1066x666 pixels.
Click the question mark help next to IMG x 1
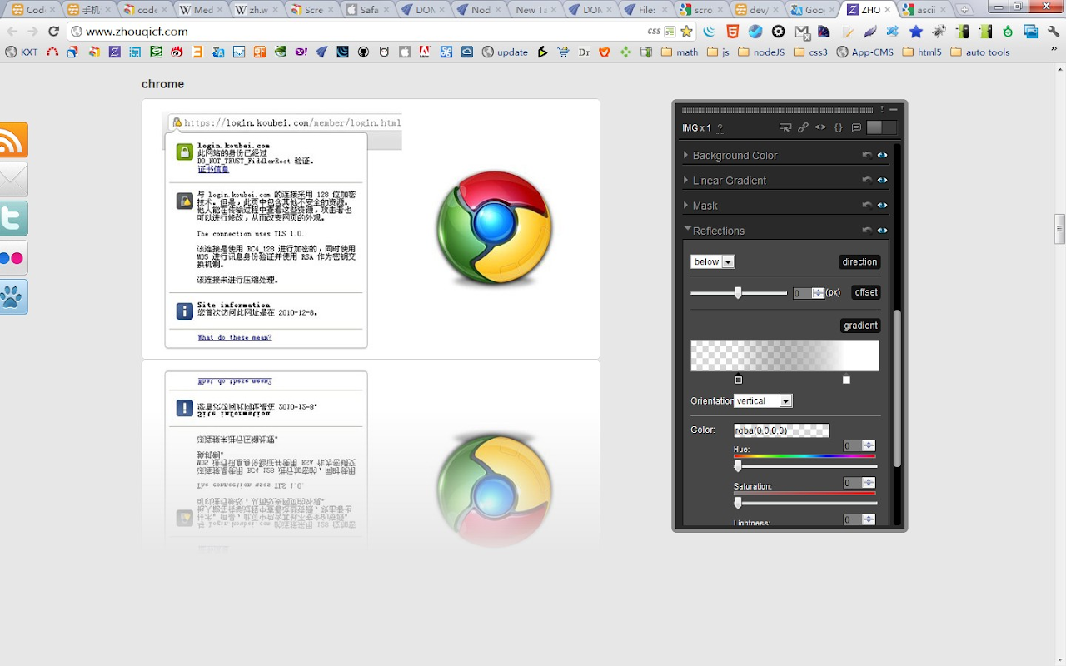[x=720, y=128]
